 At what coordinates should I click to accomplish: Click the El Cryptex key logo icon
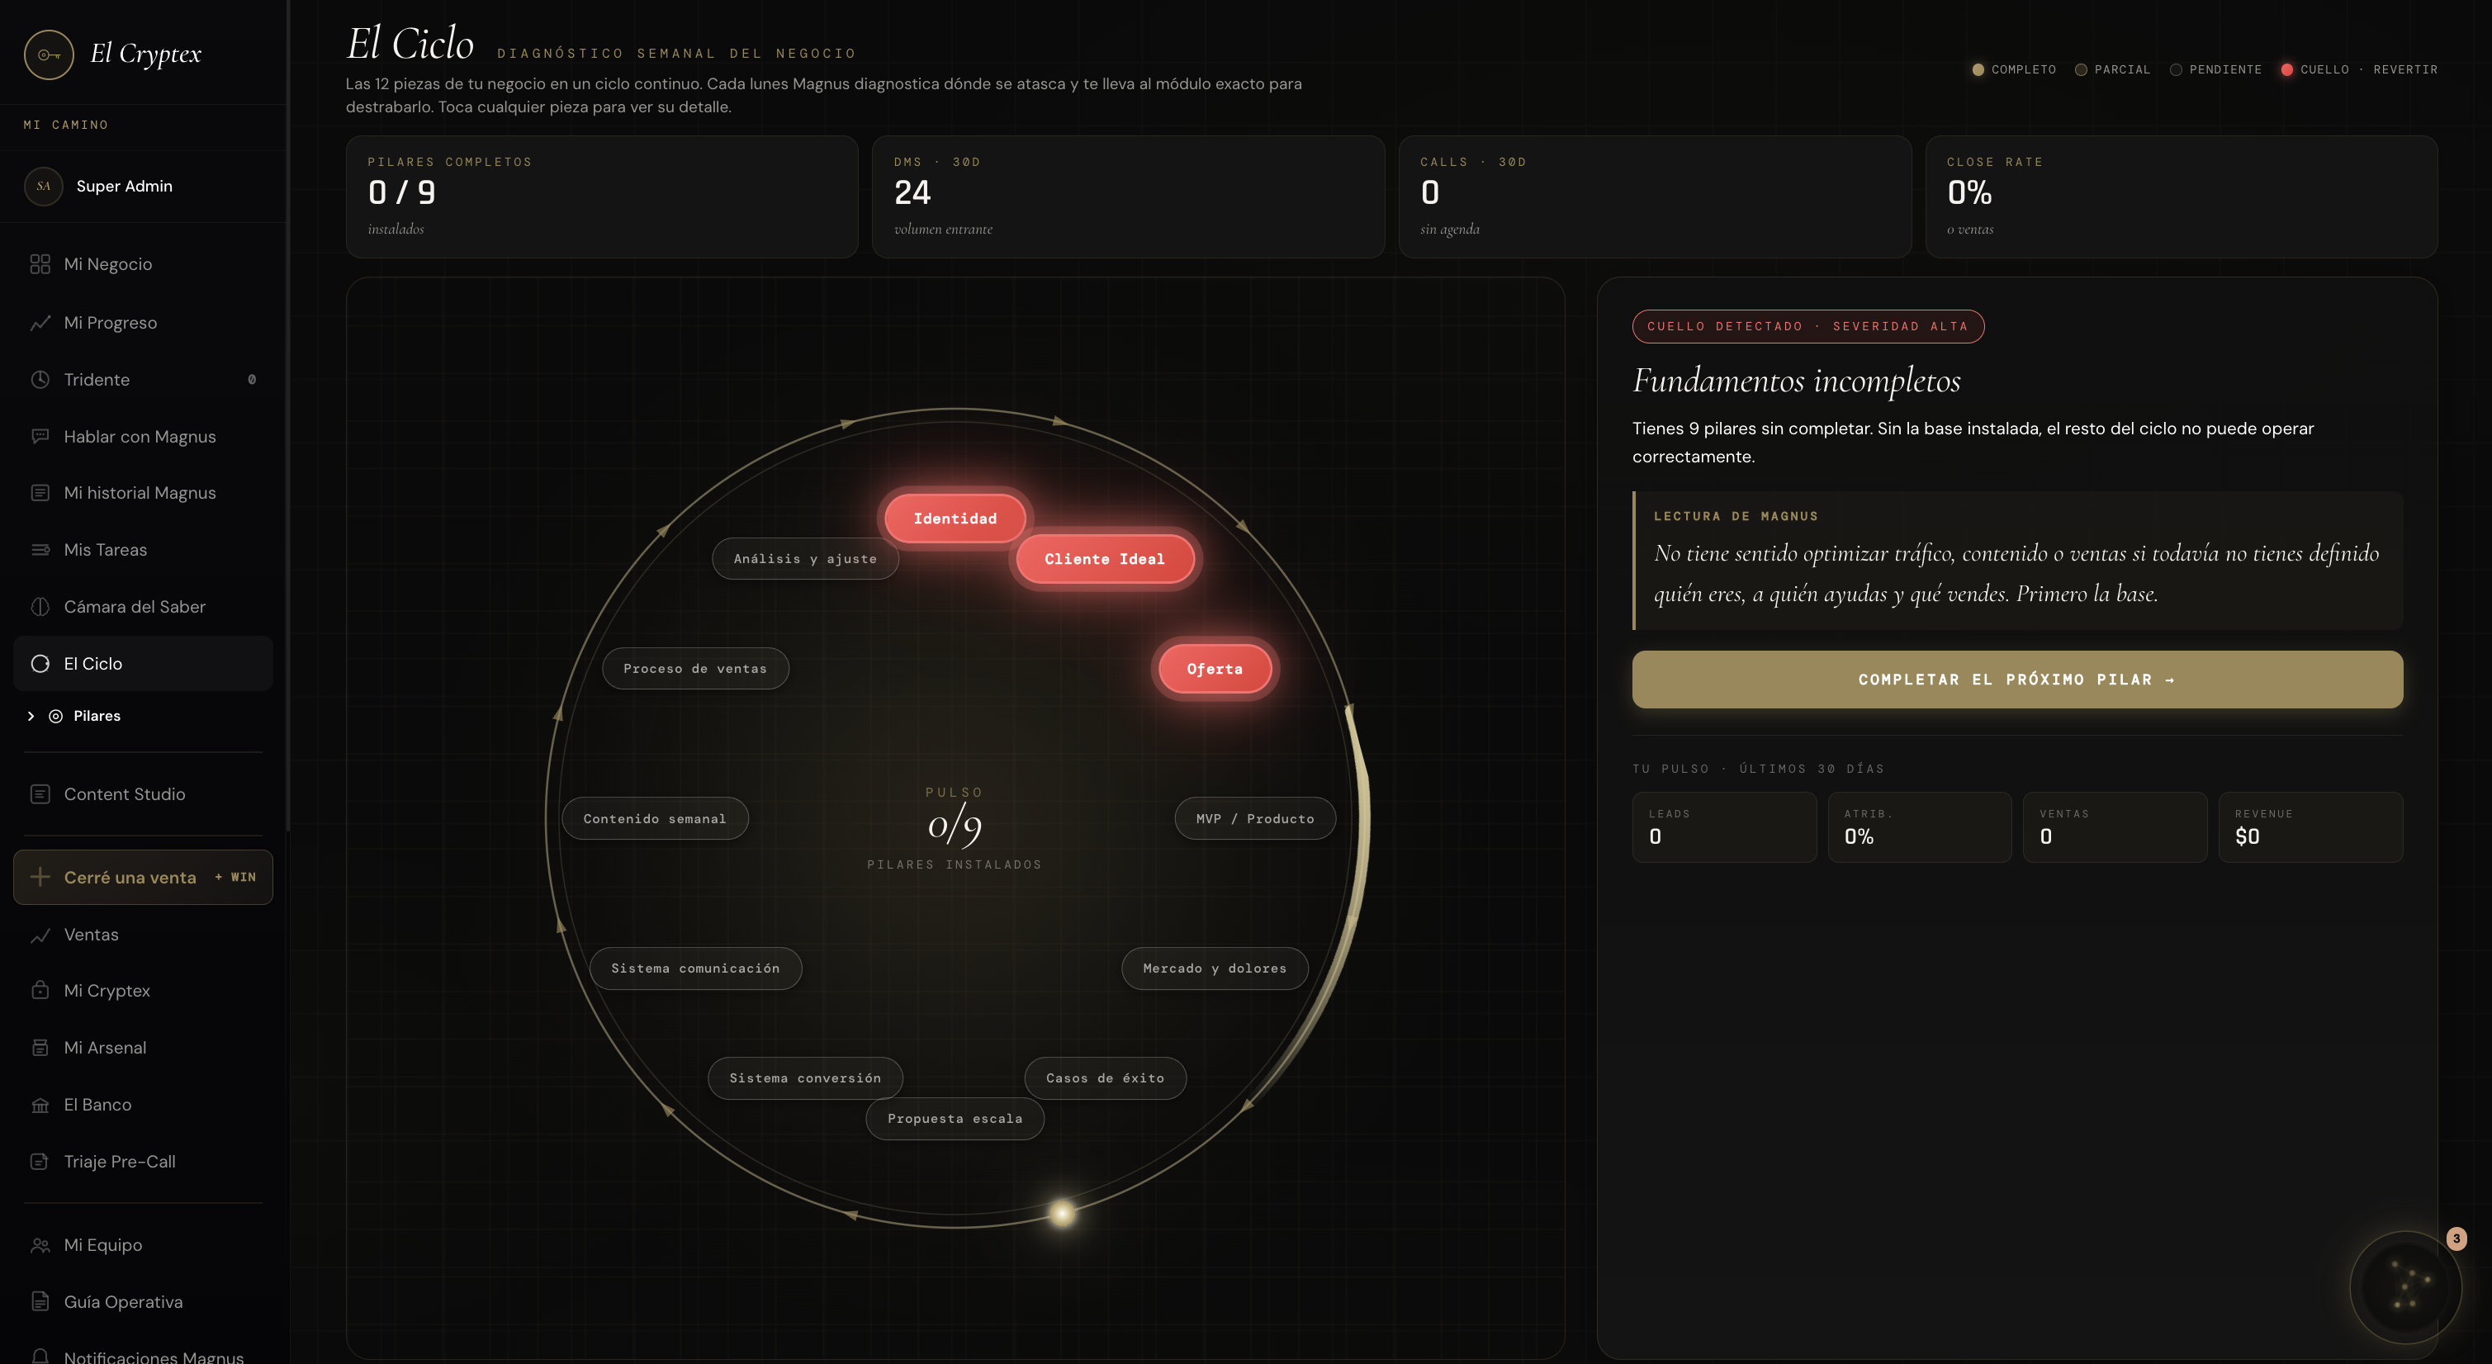pos(49,54)
